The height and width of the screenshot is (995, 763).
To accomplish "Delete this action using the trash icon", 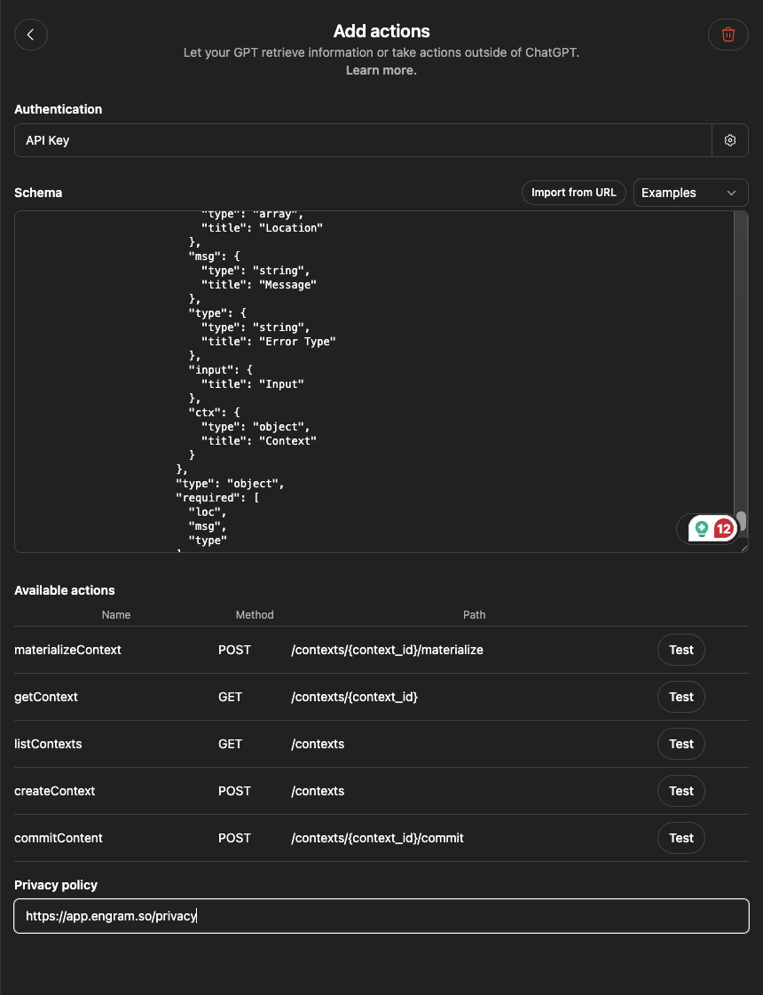I will click(728, 35).
